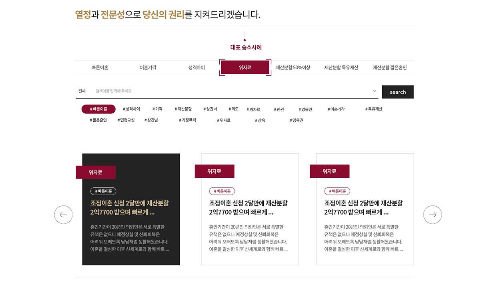Viewport: 489px width, 281px height.
Task: Select the 이혼기각 tab
Action: [148, 68]
